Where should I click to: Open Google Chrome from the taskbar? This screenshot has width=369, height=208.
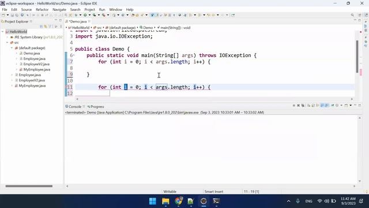tap(178, 201)
